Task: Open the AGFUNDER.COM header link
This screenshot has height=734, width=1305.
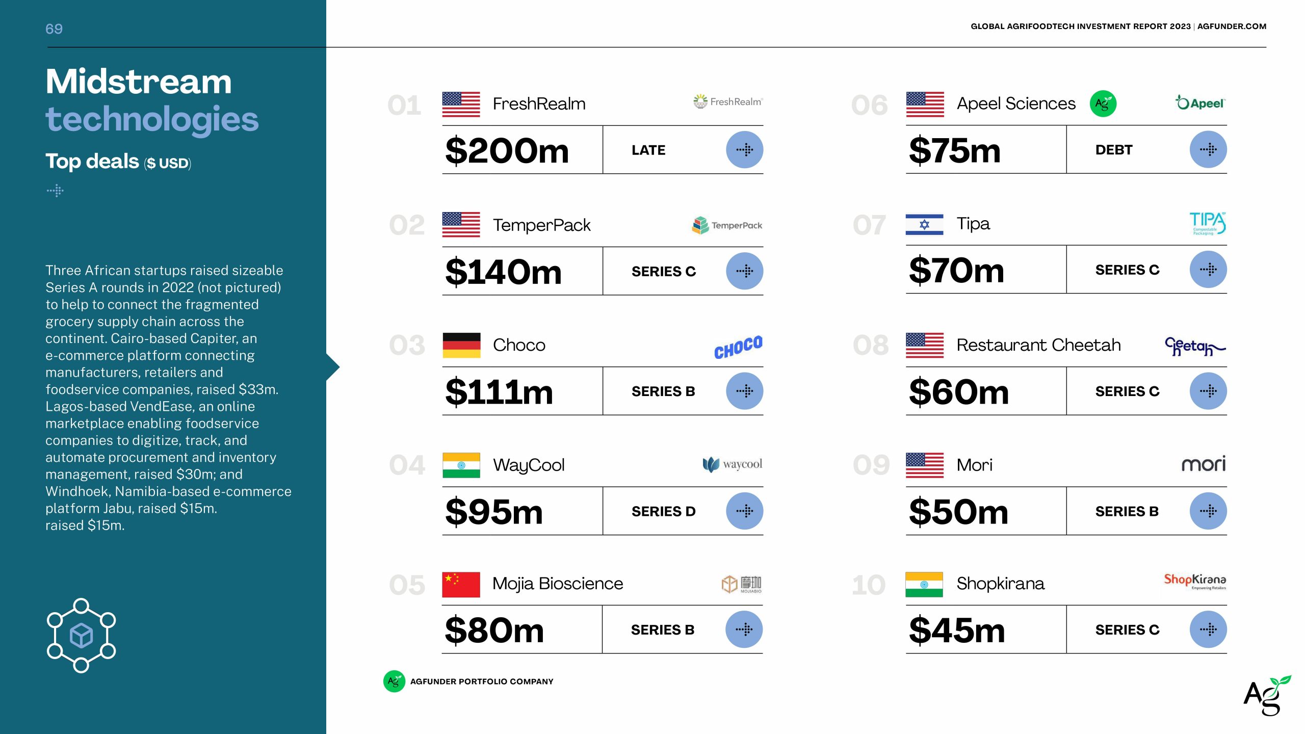Action: click(1231, 27)
